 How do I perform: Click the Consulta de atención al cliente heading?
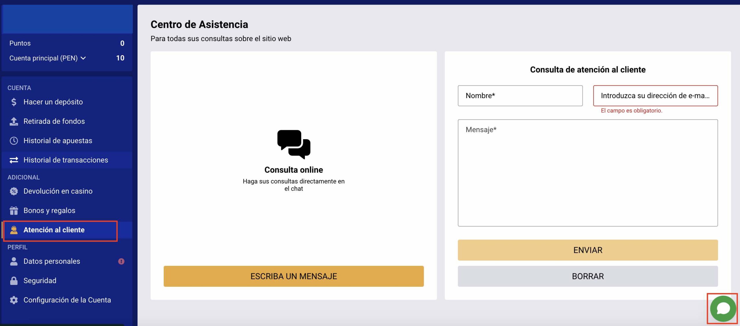point(588,70)
